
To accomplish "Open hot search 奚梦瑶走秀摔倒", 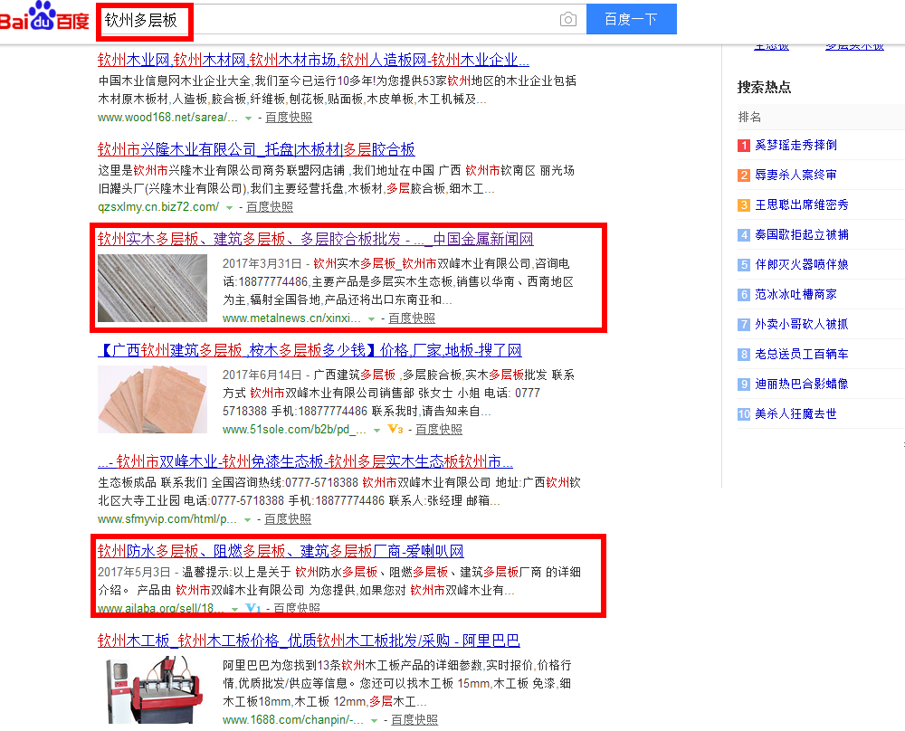I will [795, 145].
